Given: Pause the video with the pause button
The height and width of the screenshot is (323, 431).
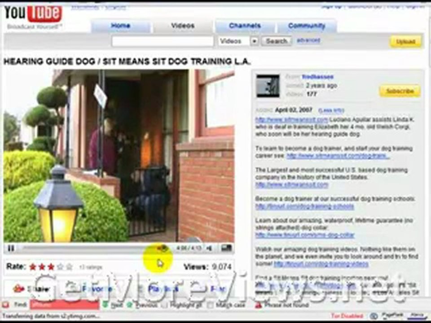Looking at the screenshot, I should (x=11, y=248).
